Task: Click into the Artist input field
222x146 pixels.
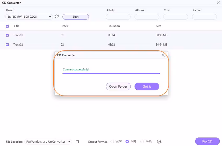Action: point(118,17)
